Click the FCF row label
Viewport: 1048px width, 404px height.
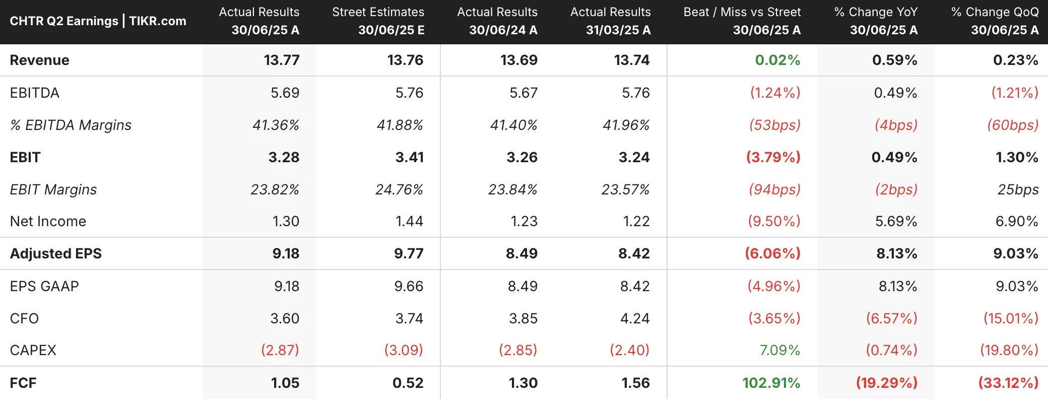[x=23, y=383]
